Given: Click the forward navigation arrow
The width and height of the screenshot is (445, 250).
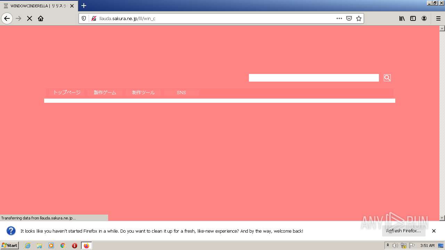Looking at the screenshot, I should 18,18.
